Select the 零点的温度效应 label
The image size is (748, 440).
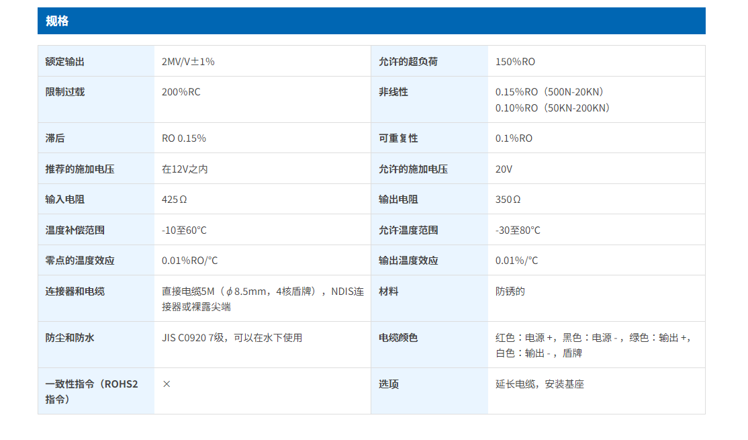[80, 261]
